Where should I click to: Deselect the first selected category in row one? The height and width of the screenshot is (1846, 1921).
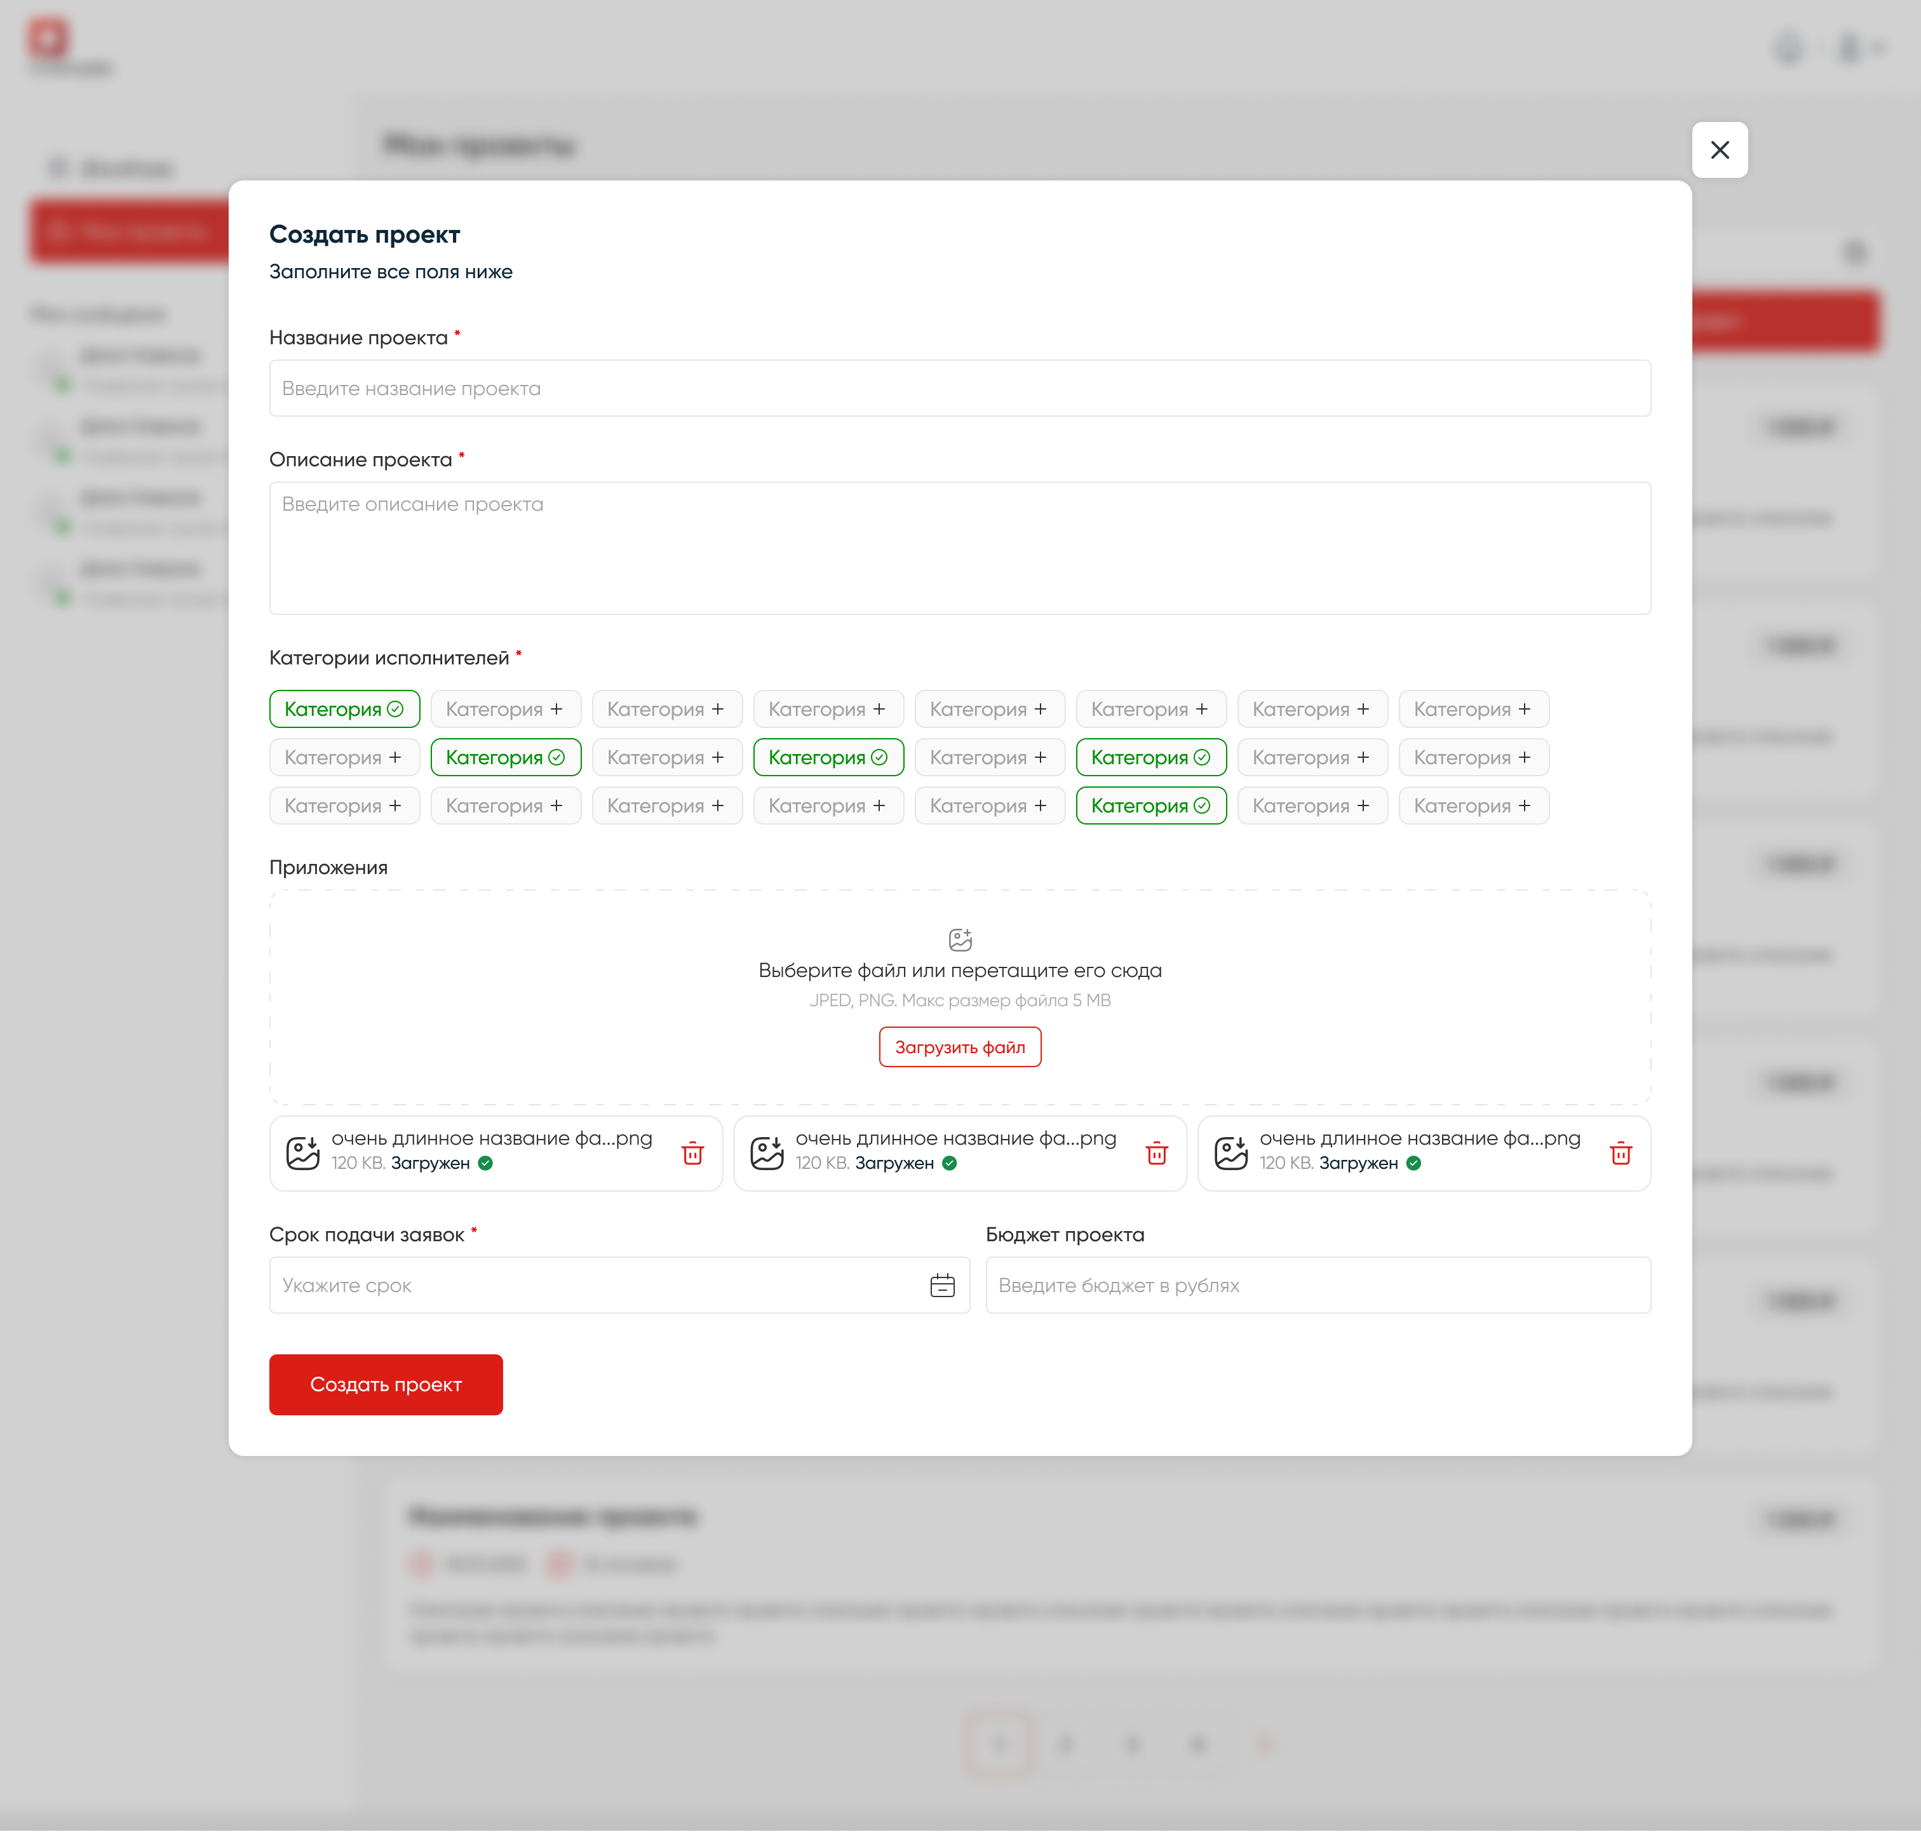click(344, 708)
